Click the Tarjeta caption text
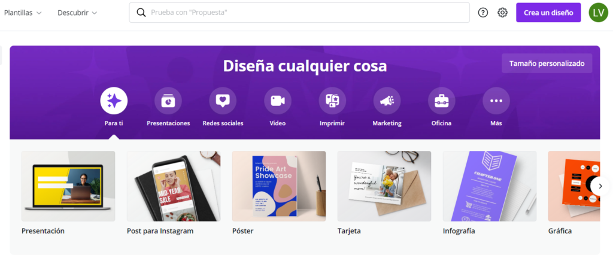 pyautogui.click(x=349, y=231)
